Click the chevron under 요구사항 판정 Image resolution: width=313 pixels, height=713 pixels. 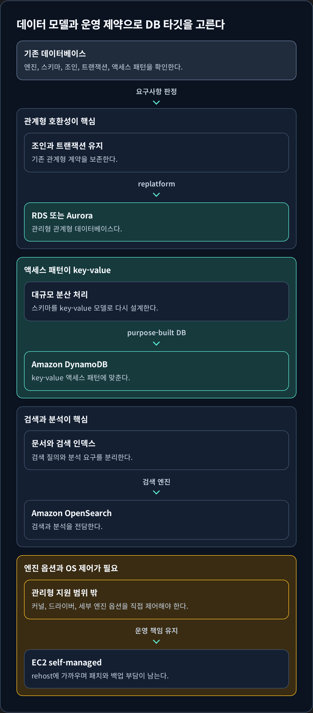click(156, 103)
